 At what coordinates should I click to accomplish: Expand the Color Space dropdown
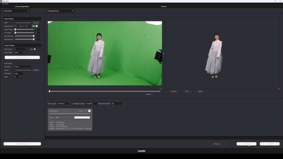[20, 52]
